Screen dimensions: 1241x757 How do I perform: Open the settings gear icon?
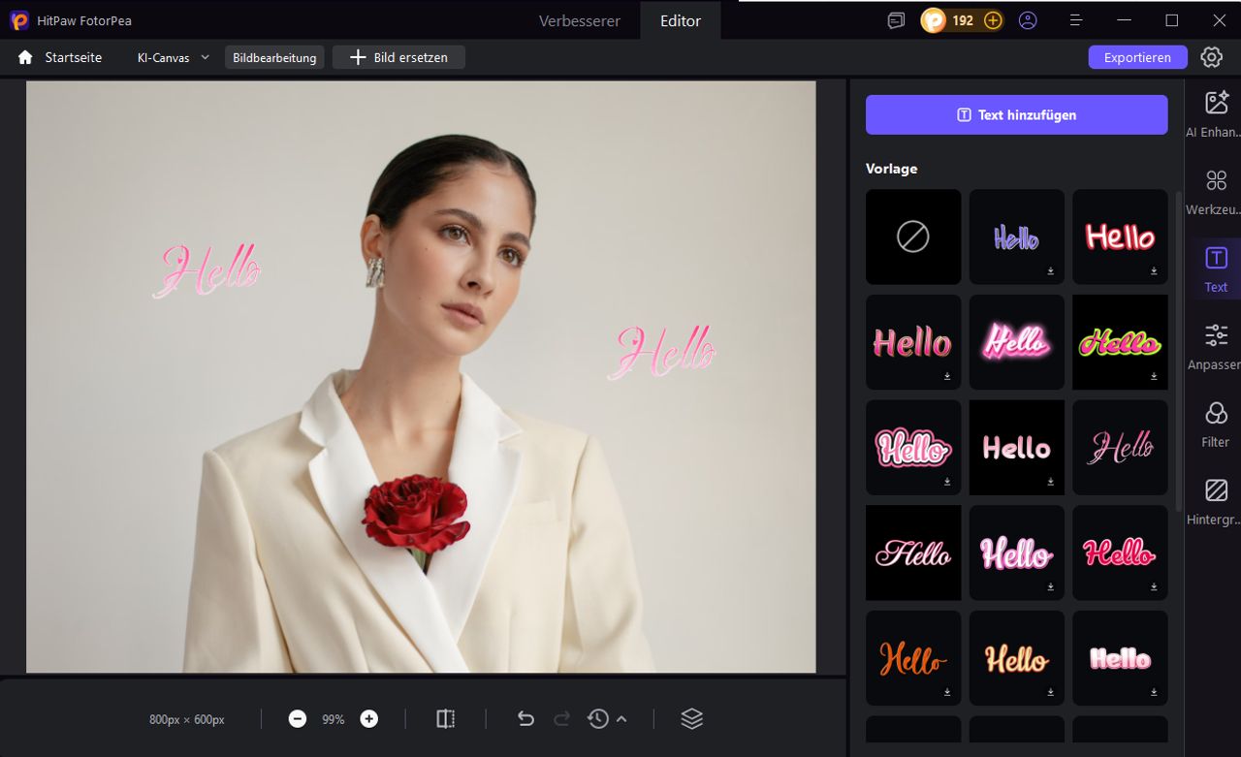1212,57
